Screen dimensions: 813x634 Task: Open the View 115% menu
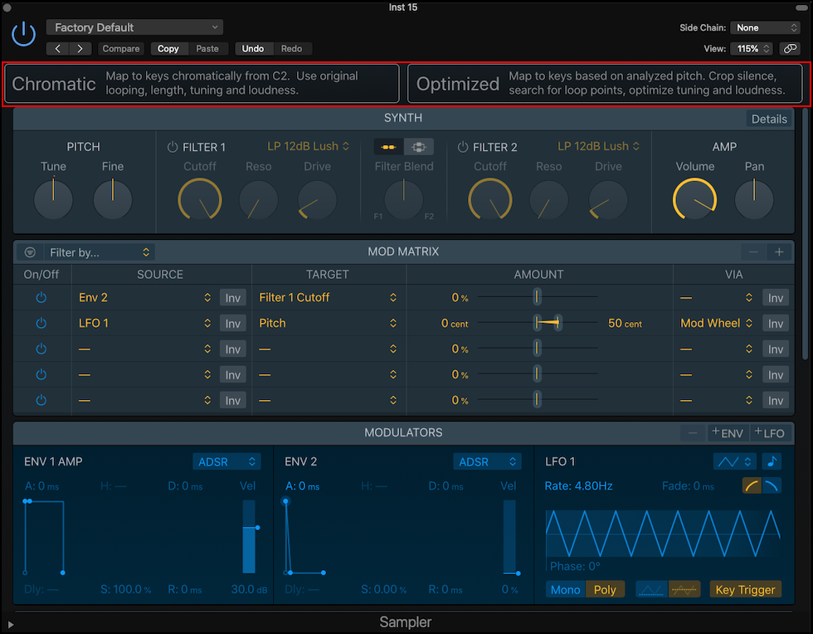[752, 48]
